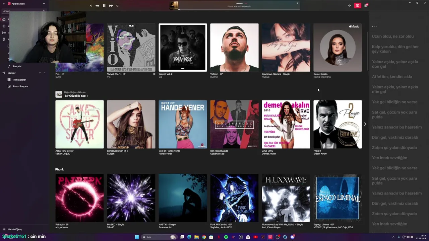Toggle repeat mode
The image size is (429, 241).
118,6
